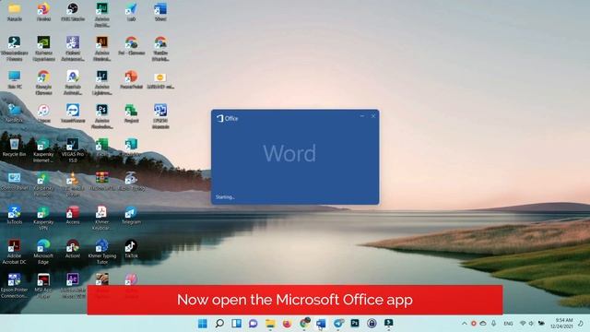Open the Widgets panel from the taskbar
The width and height of the screenshot is (590, 332).
236,324
